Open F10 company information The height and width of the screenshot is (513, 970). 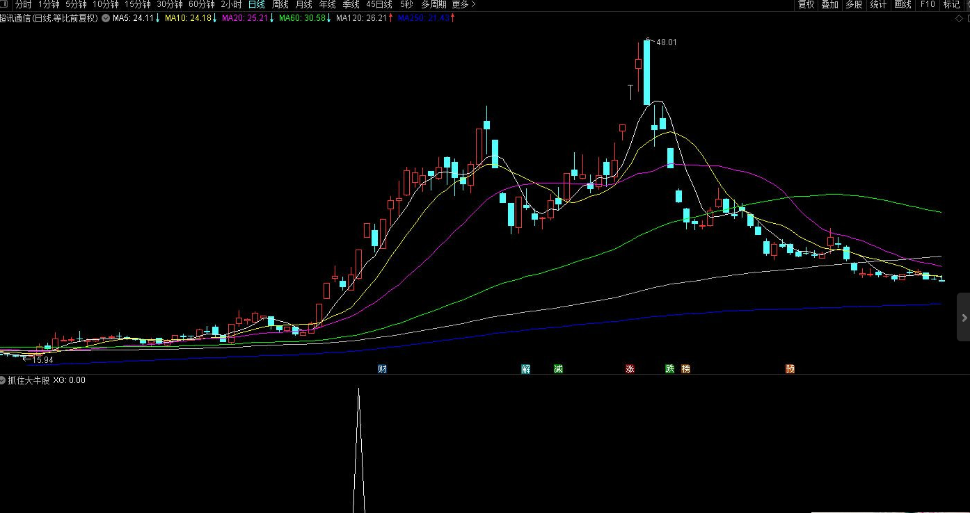[x=928, y=5]
